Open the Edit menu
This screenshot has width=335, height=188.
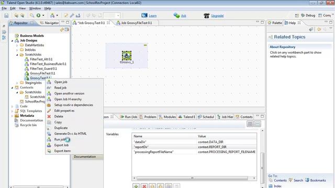click(x=13, y=8)
